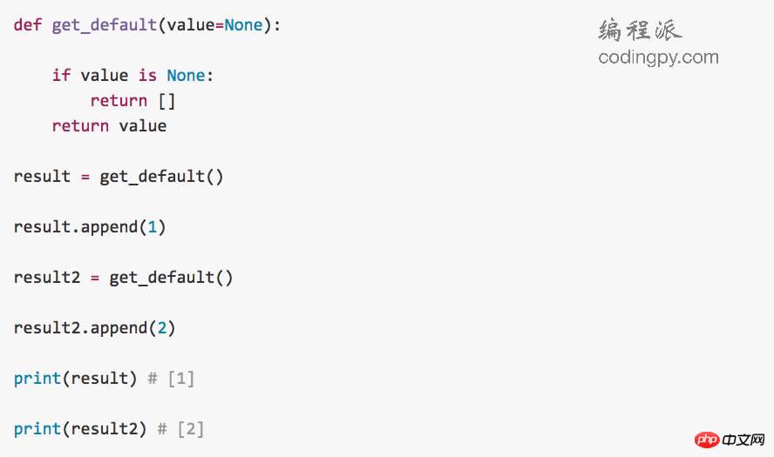Click the '# [1]' comment
The height and width of the screenshot is (457, 774).
click(172, 379)
